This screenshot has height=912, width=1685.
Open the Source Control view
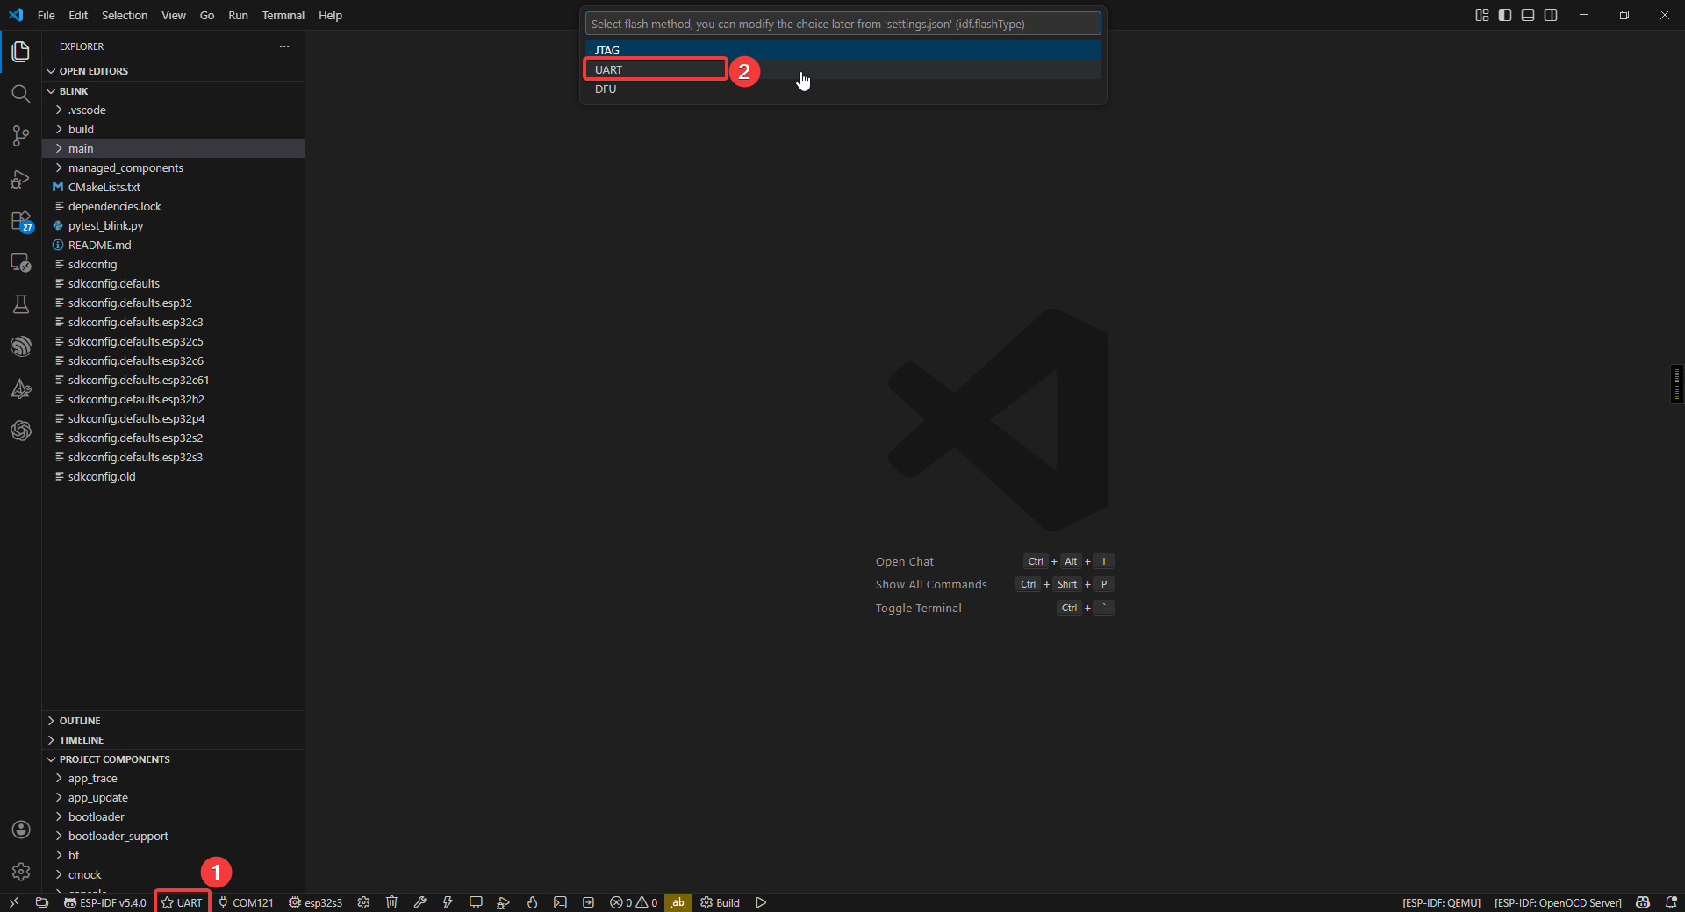(21, 136)
